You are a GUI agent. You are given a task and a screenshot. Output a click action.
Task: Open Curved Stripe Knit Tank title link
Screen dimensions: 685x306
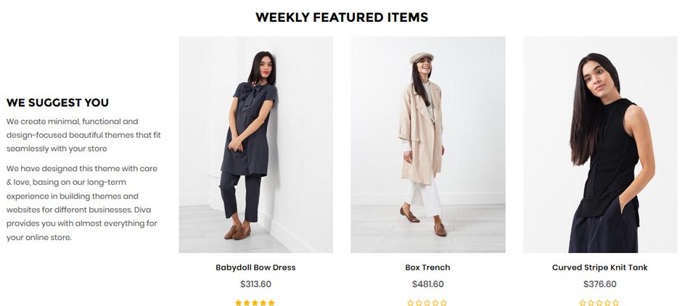click(x=599, y=268)
